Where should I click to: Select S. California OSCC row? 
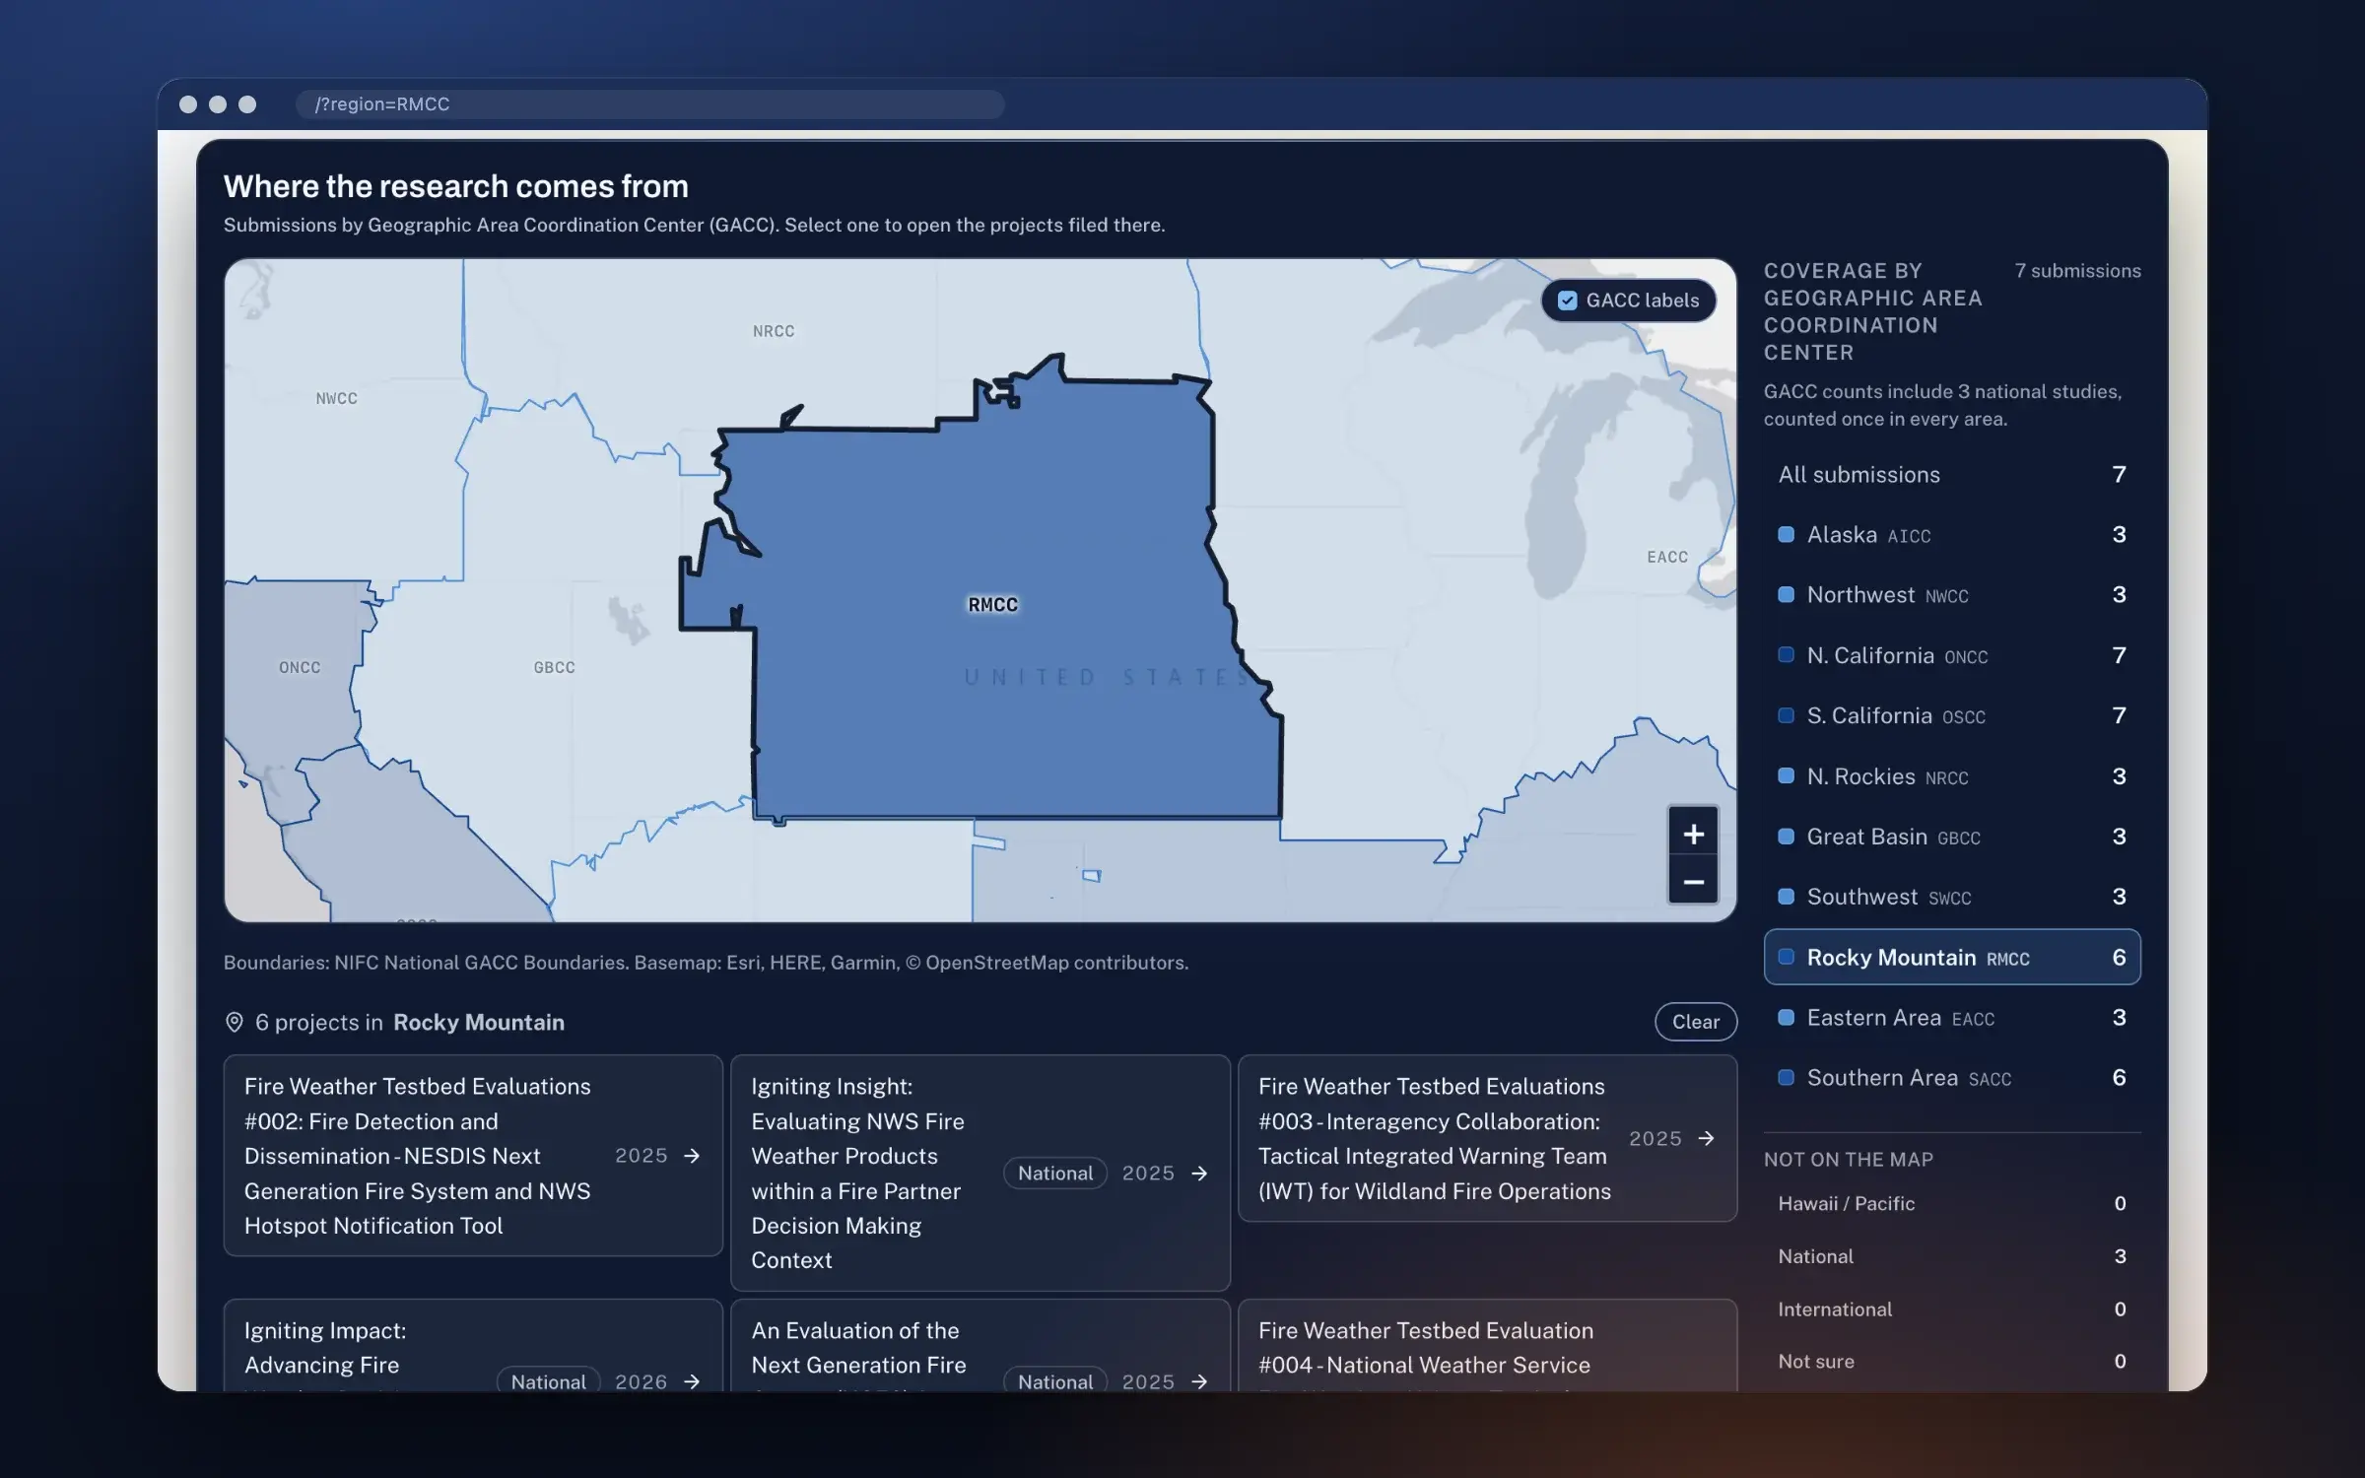pyautogui.click(x=1951, y=716)
